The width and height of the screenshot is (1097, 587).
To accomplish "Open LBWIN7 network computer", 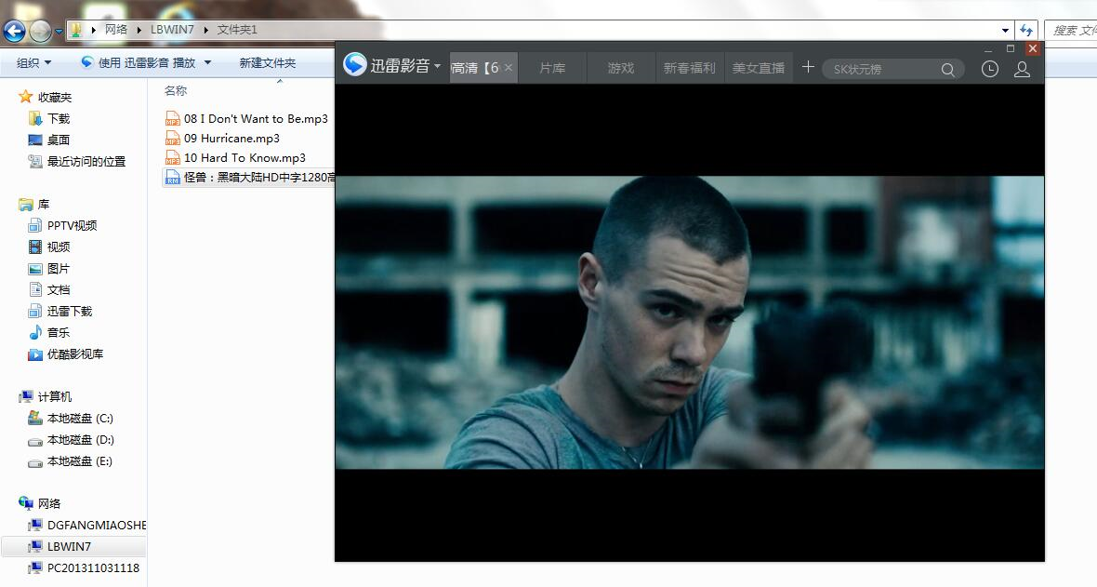I will click(69, 546).
